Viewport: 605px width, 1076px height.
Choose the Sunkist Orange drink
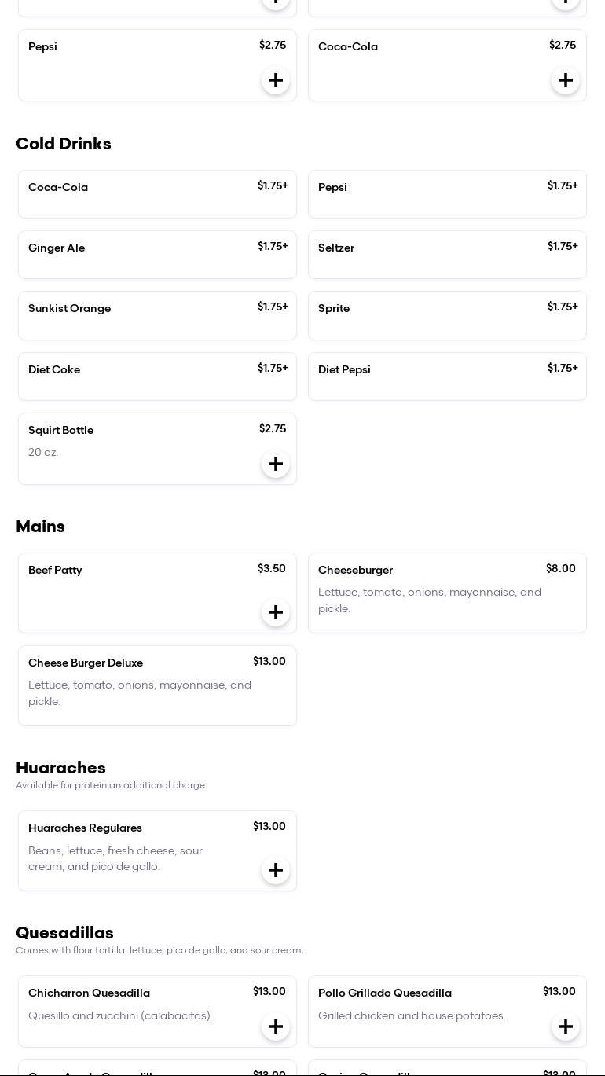(157, 315)
